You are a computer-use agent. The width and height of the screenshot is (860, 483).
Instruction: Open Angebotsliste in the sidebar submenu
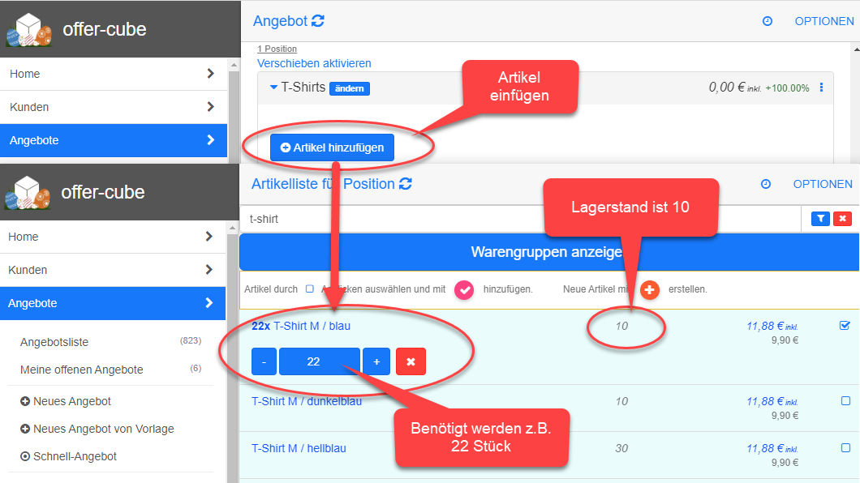(54, 342)
